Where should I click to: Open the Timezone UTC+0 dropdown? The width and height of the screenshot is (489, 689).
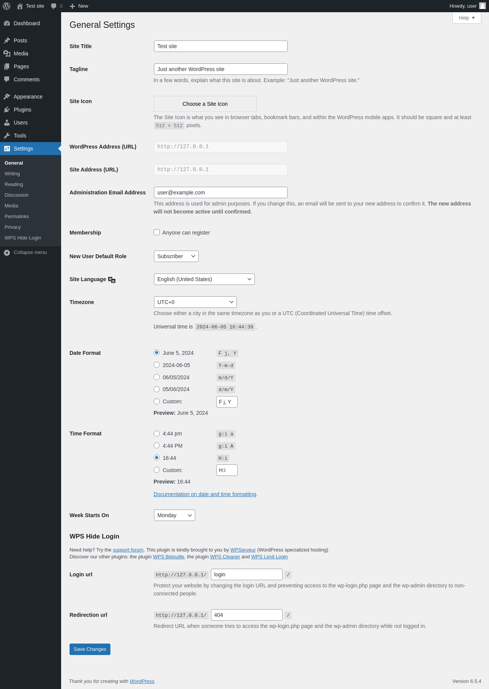click(195, 302)
